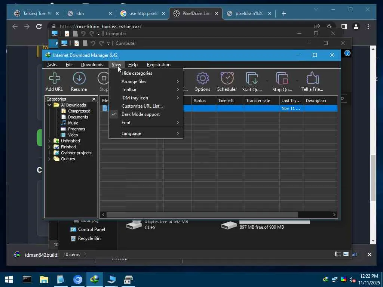Bookmark the page with the star icon

[x=329, y=27]
